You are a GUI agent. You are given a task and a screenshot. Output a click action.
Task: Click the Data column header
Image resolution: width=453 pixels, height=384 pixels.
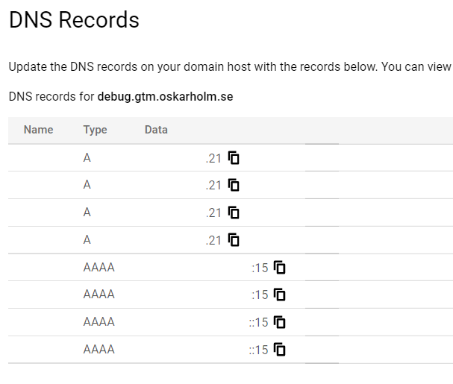[156, 130]
